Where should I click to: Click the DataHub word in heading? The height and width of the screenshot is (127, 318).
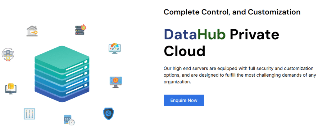click(x=195, y=35)
